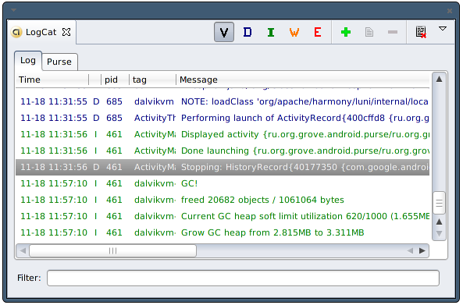Toggle the Error log level filter
463x305 pixels.
(x=318, y=32)
